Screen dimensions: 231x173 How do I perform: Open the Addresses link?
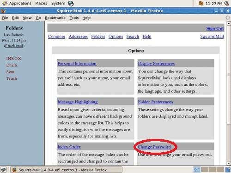click(x=78, y=36)
